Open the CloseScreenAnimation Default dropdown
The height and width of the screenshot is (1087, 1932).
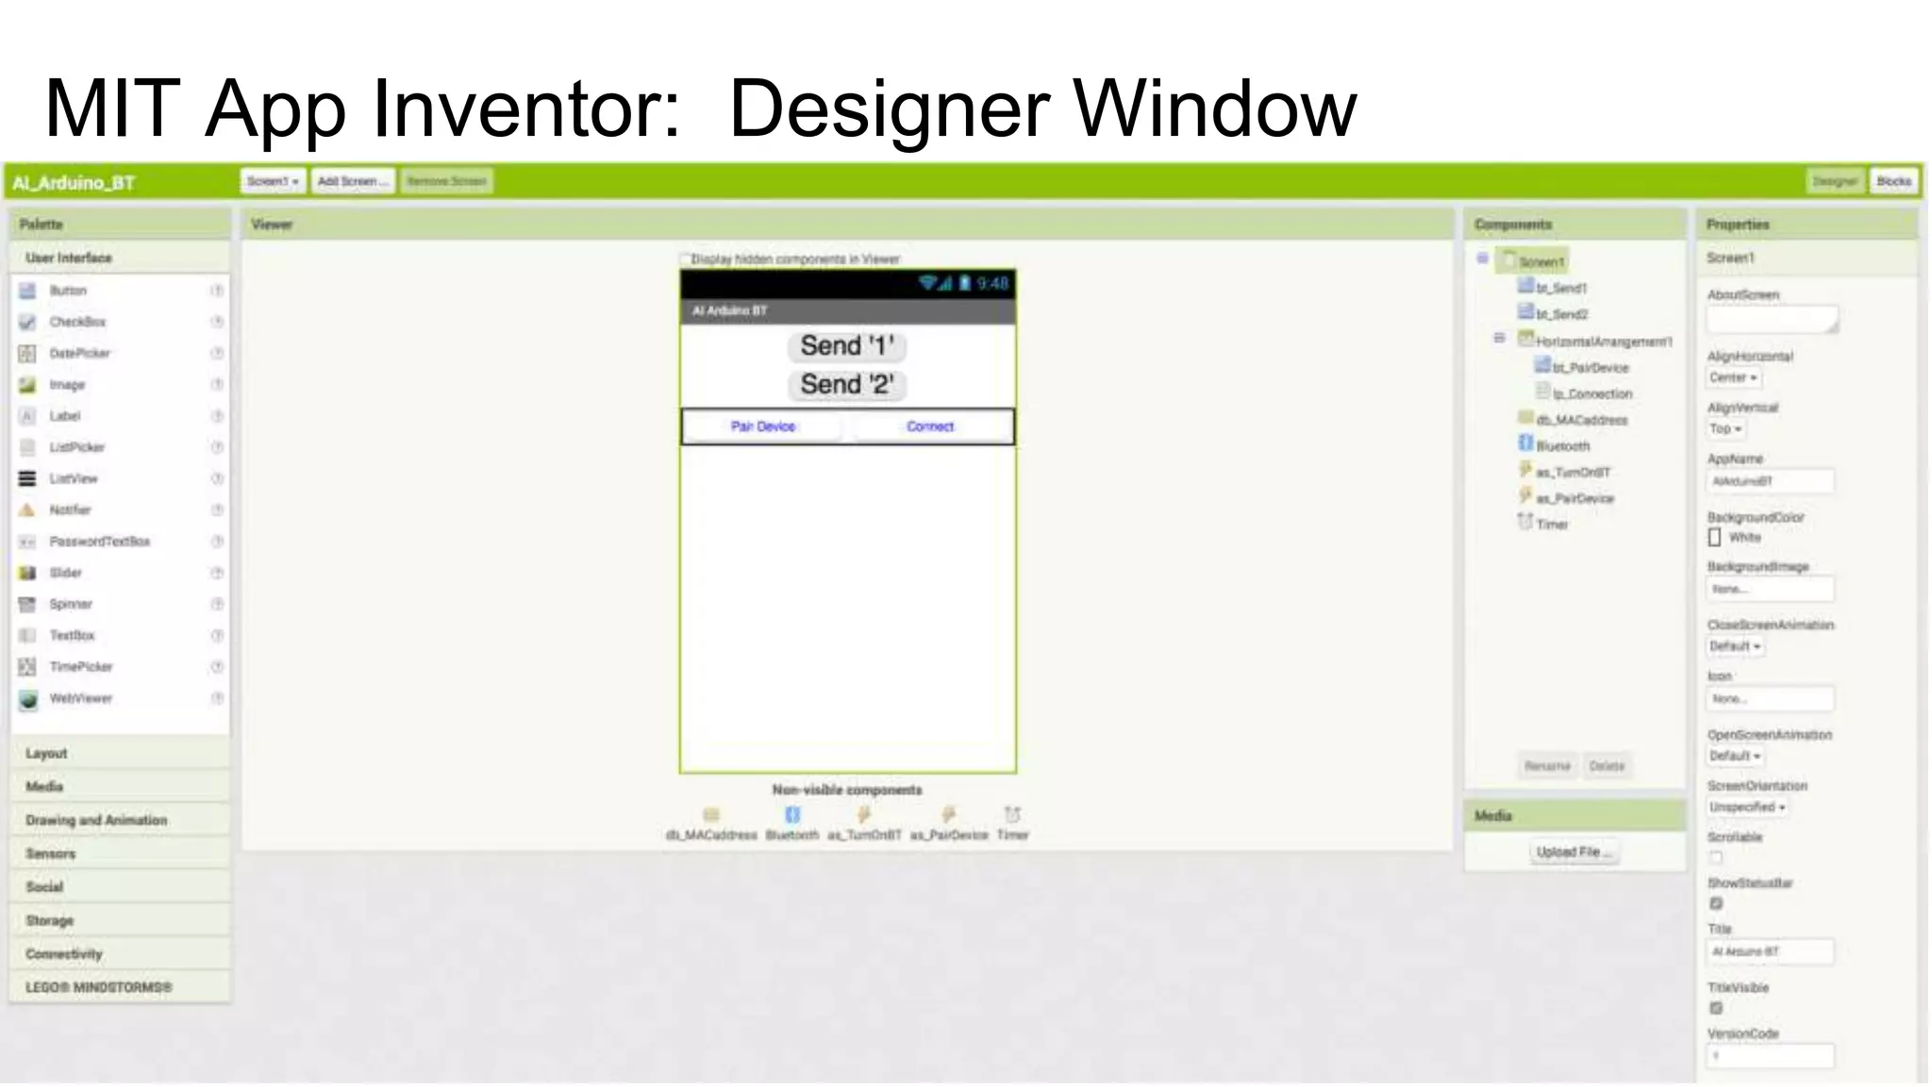[x=1736, y=646]
